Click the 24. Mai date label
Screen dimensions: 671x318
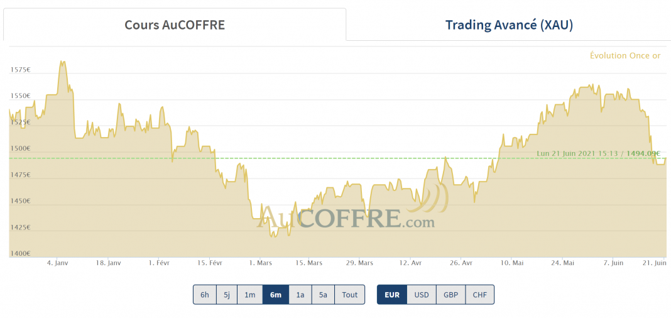click(x=562, y=263)
